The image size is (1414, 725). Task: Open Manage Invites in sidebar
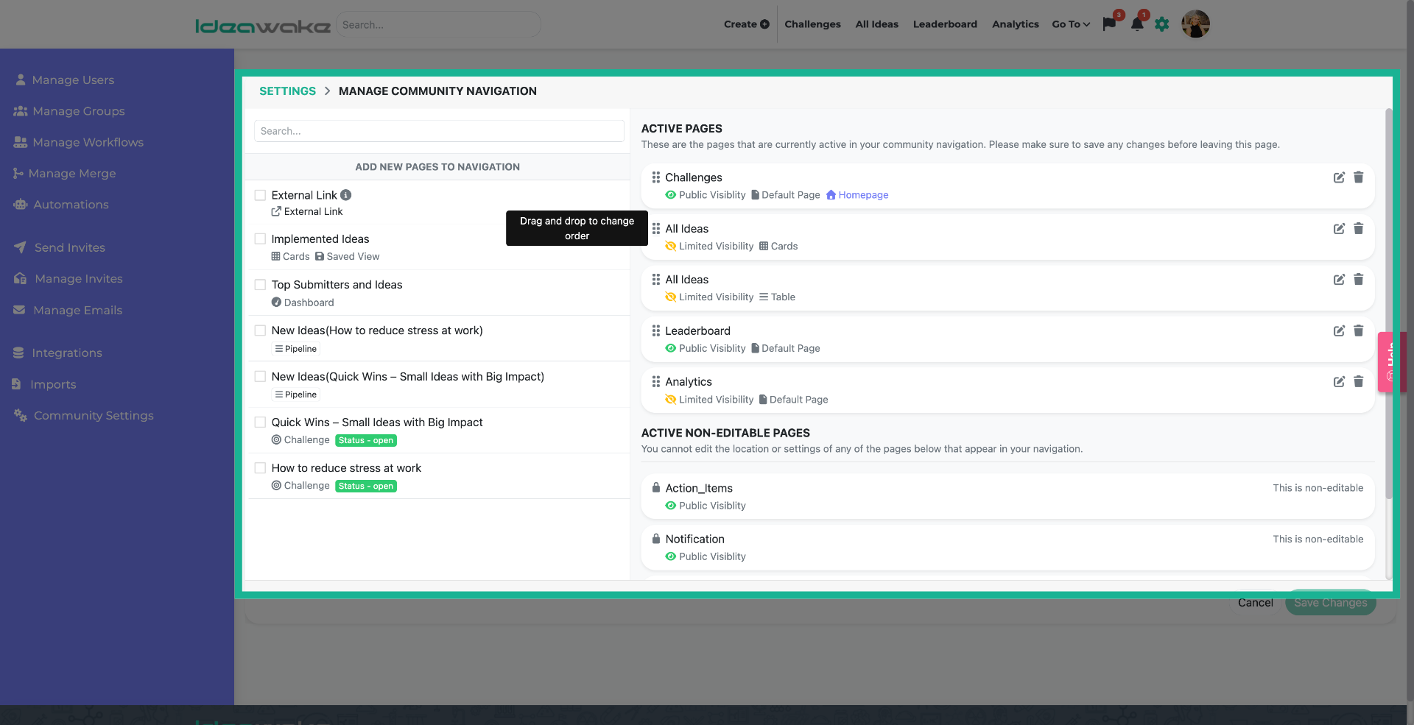point(69,279)
